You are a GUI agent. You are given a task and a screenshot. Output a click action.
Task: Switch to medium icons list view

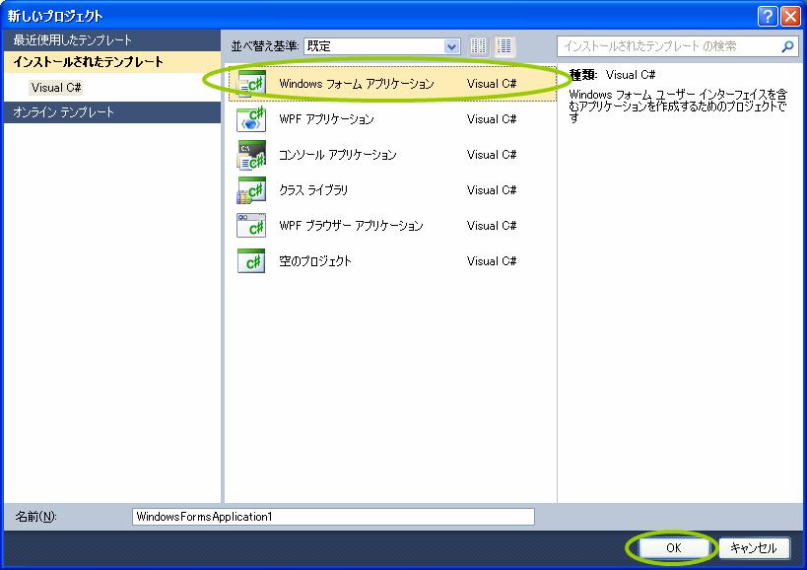[x=504, y=46]
